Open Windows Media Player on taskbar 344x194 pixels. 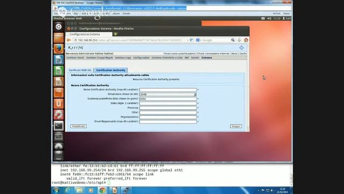coord(91,190)
